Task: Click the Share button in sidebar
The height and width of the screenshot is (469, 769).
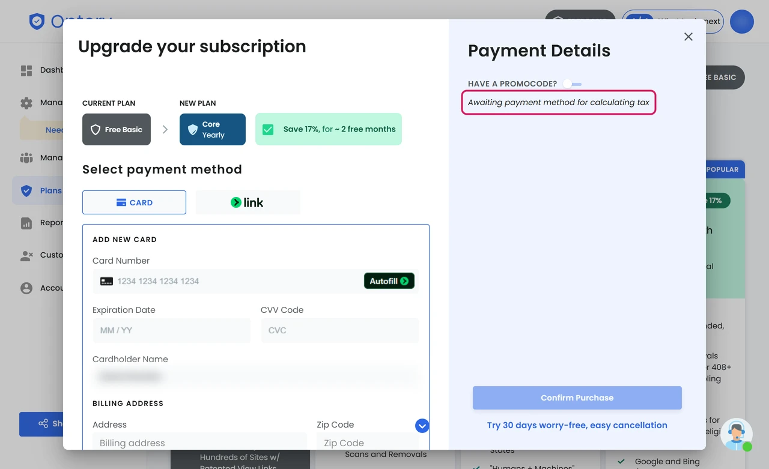Action: pyautogui.click(x=41, y=424)
